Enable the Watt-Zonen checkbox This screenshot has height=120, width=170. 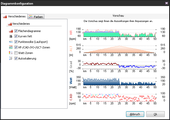pos(16,53)
